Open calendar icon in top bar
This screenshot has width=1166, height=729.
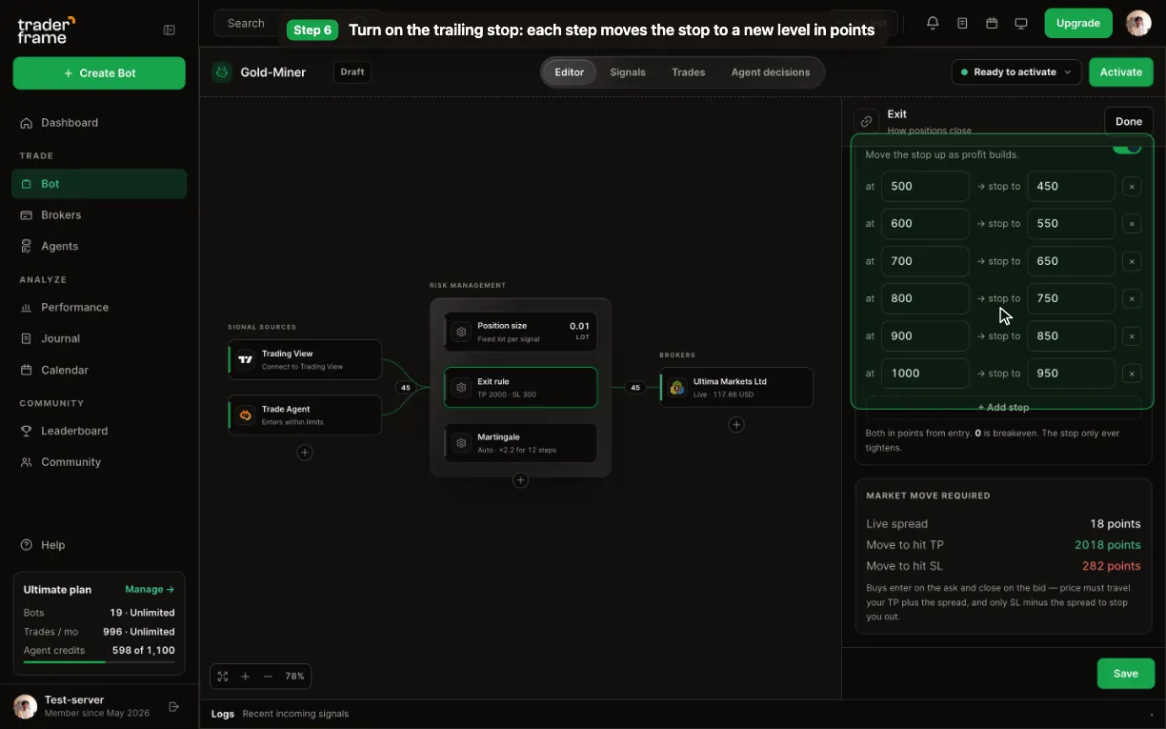pos(992,23)
